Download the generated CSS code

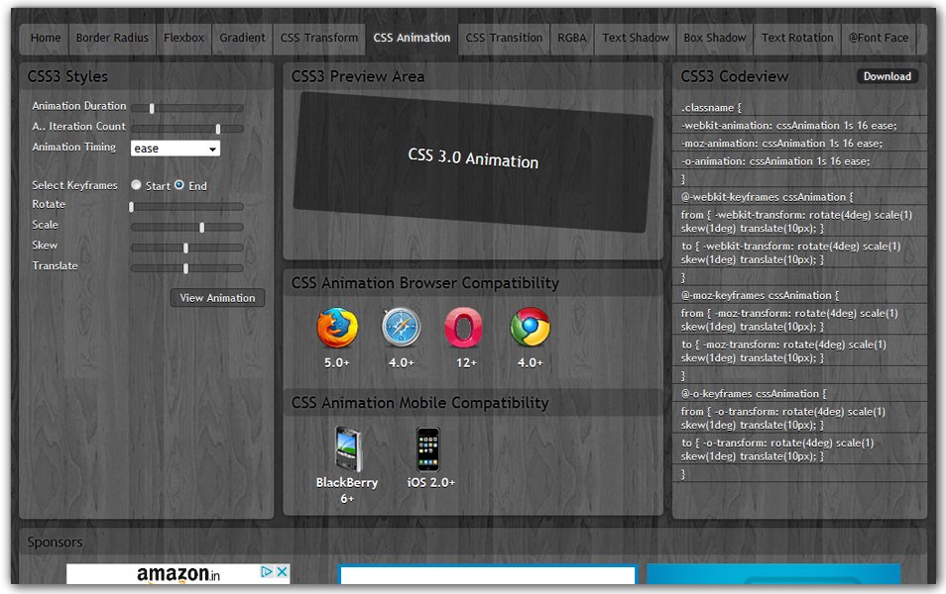tap(887, 76)
